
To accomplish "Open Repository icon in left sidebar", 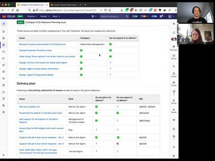I will click(4, 38).
